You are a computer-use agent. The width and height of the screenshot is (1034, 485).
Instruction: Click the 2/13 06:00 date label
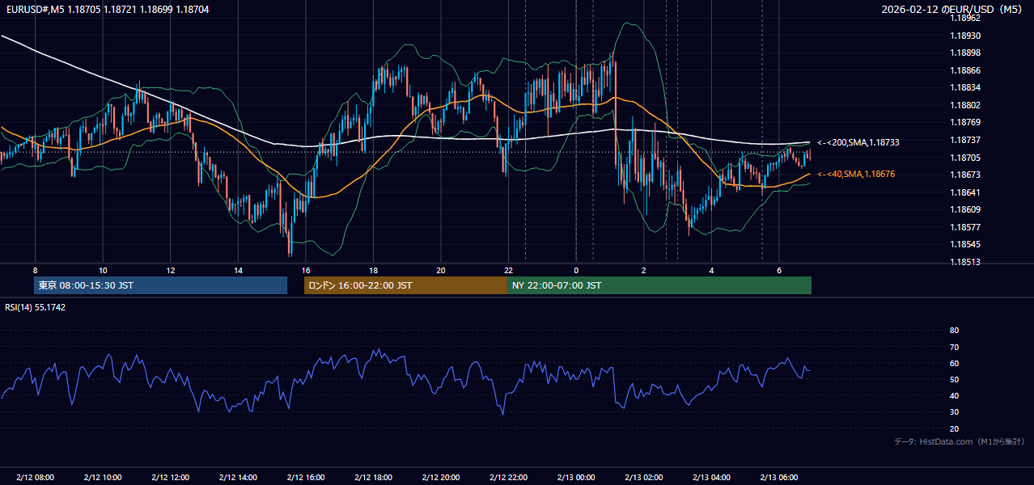[778, 477]
